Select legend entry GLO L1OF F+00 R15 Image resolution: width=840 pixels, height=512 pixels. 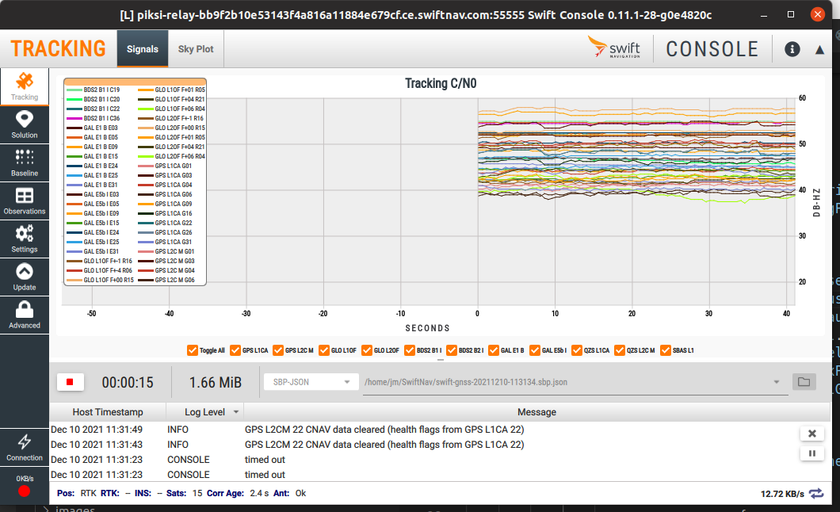pos(100,280)
